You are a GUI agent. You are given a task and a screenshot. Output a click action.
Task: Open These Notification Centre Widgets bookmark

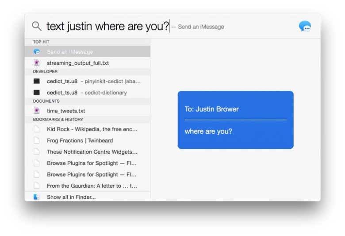pyautogui.click(x=92, y=152)
